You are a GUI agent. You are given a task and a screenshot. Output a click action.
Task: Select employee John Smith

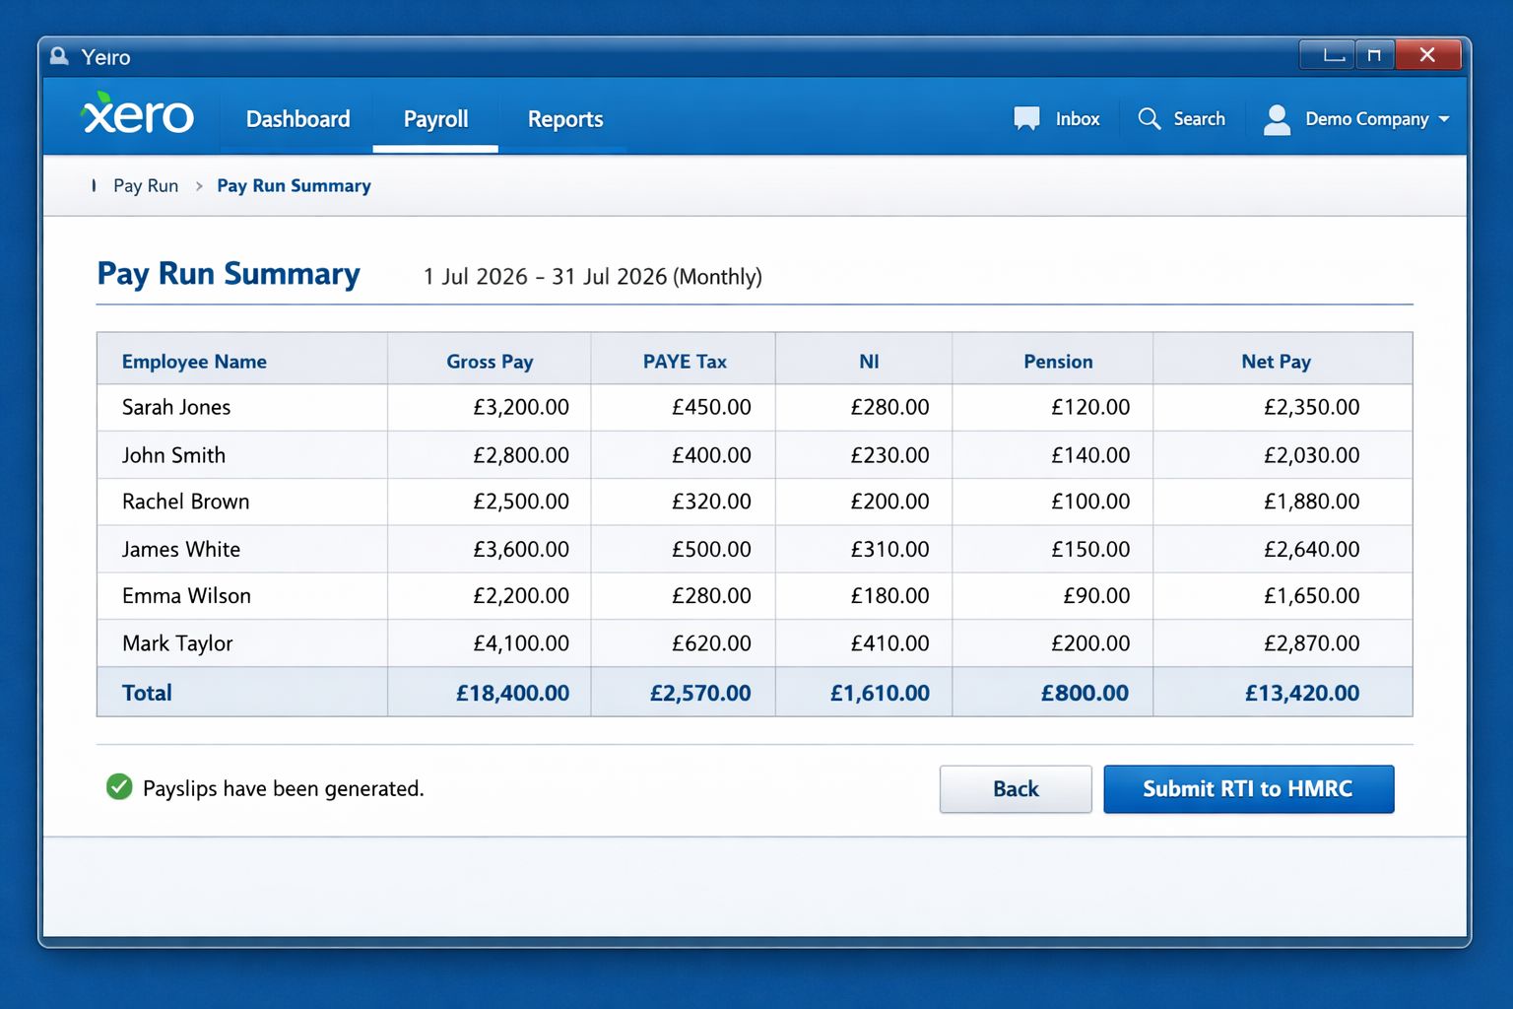click(x=173, y=455)
